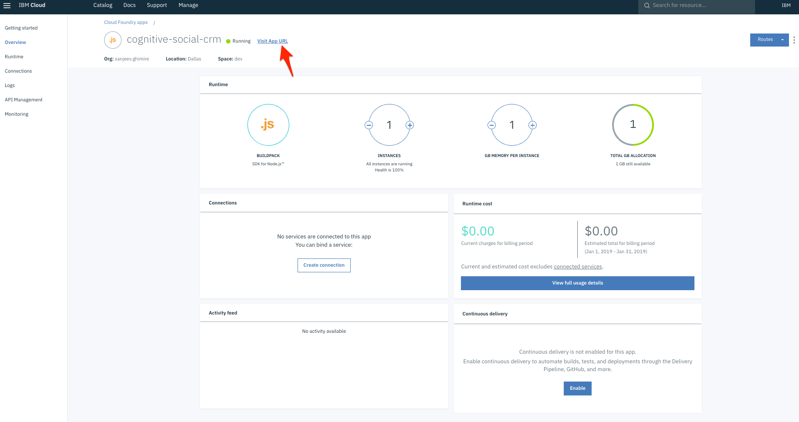799x422 pixels.
Task: Click the total GB allocation gauge
Action: pos(633,125)
